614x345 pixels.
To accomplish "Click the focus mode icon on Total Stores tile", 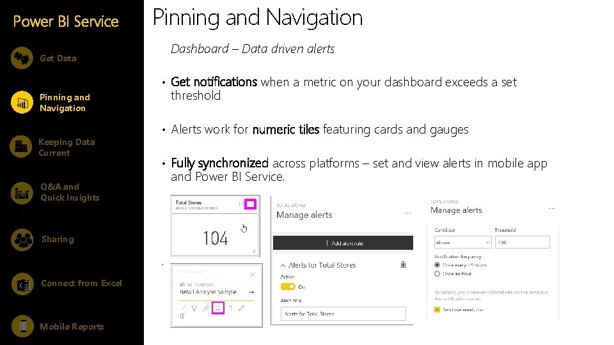I will click(240, 204).
